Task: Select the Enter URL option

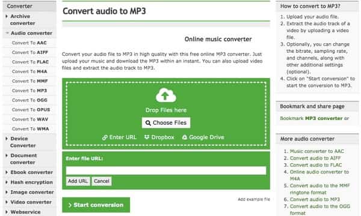Action: pyautogui.click(x=119, y=137)
